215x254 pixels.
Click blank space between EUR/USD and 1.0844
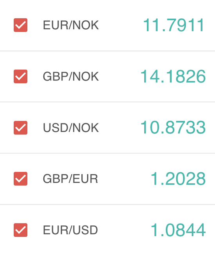click(124, 230)
